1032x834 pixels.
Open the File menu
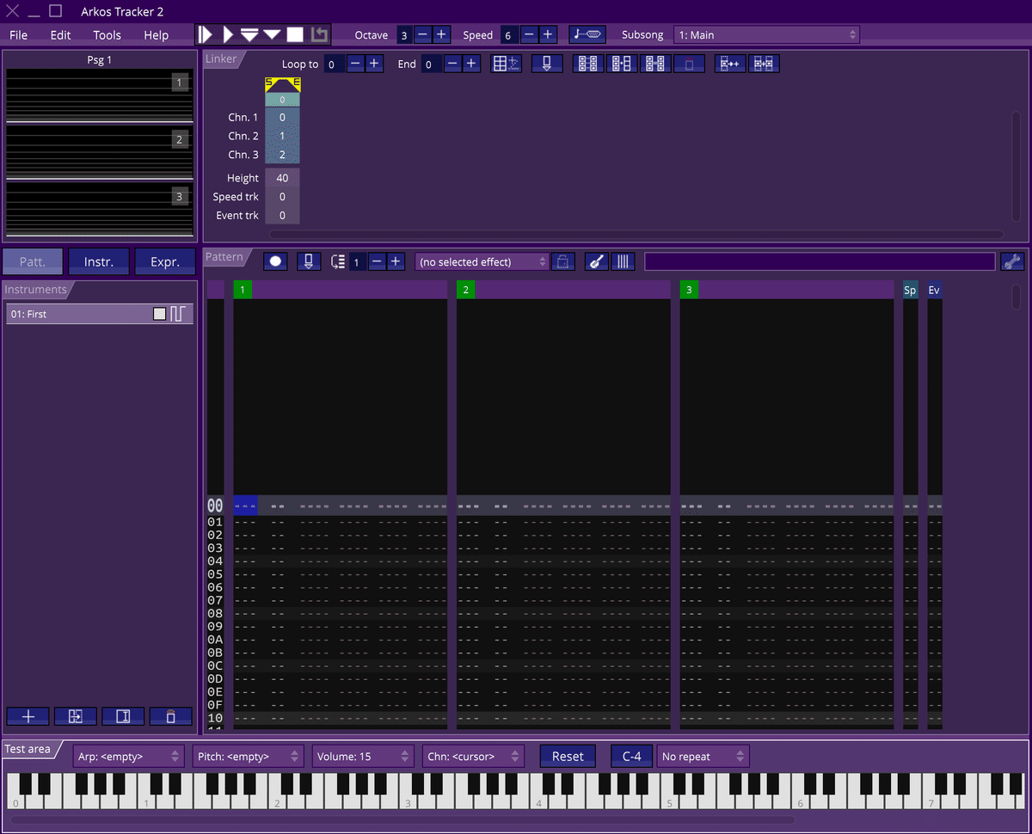point(18,35)
